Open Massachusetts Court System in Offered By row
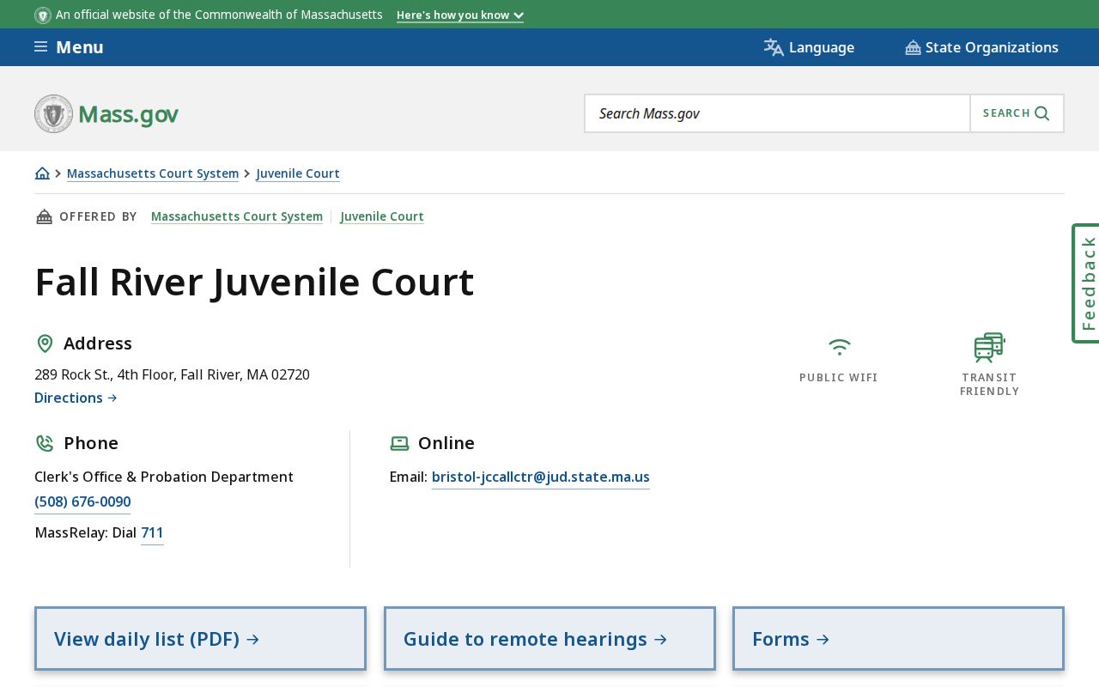 (x=237, y=216)
